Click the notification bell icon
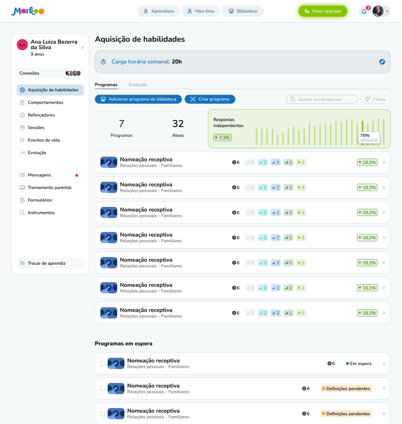Screen dimensions: 402x424 click(x=364, y=11)
